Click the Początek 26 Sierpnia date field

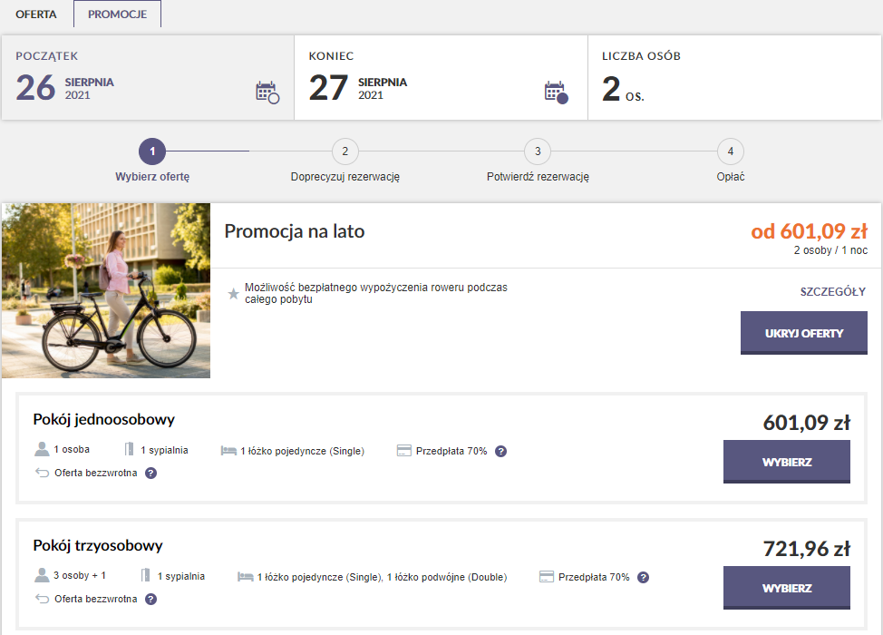pos(127,78)
